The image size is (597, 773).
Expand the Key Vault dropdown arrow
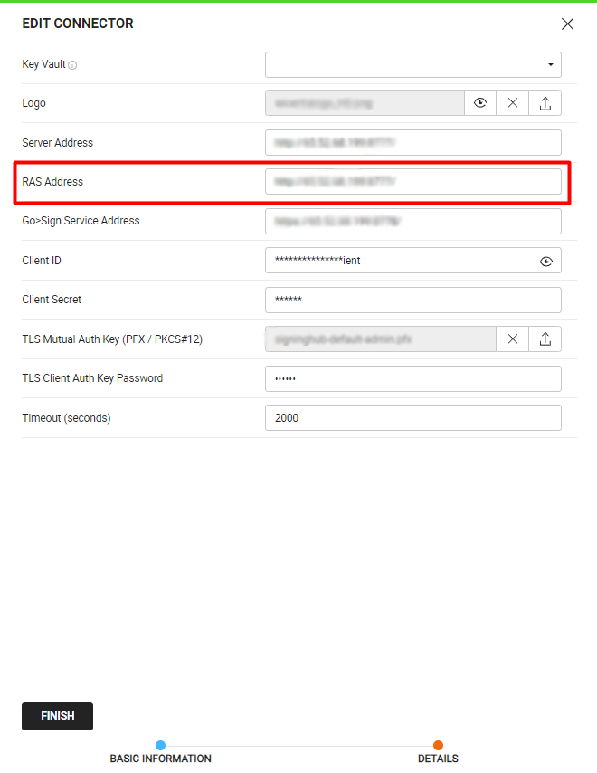(x=550, y=65)
